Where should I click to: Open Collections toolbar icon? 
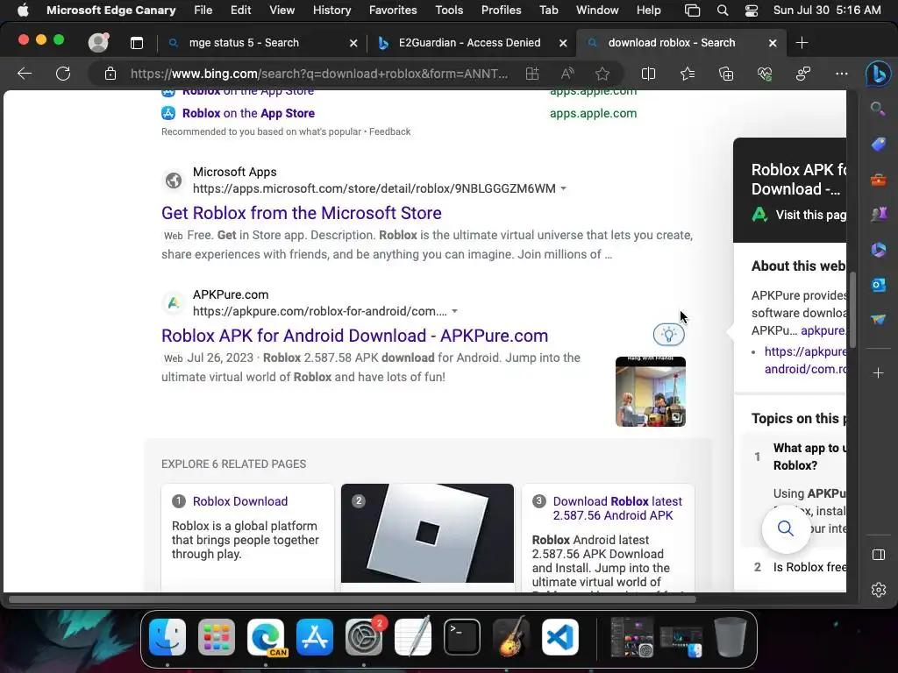coord(725,74)
